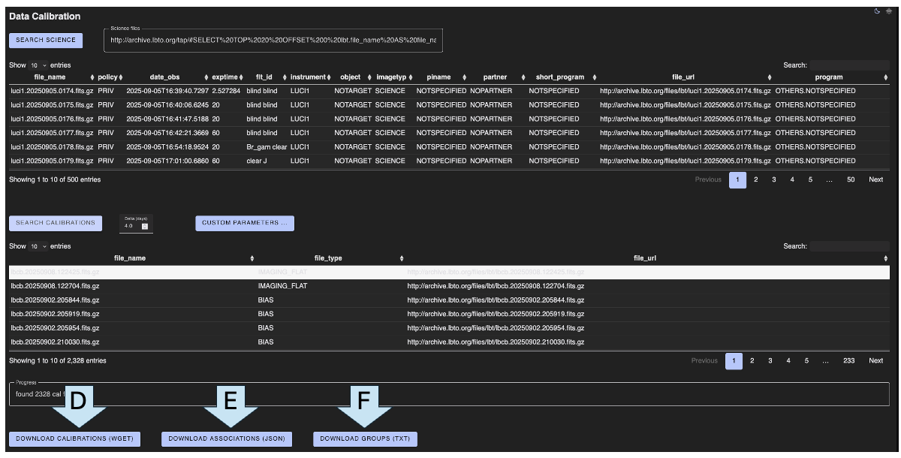Sort calibrations table by file_type column
Viewport: 901px width, 458px height.
pos(329,258)
